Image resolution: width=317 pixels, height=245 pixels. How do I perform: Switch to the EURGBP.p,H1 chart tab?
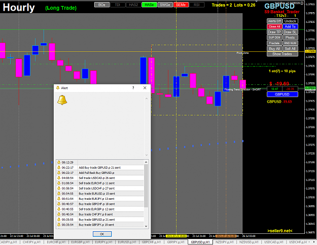80,242
